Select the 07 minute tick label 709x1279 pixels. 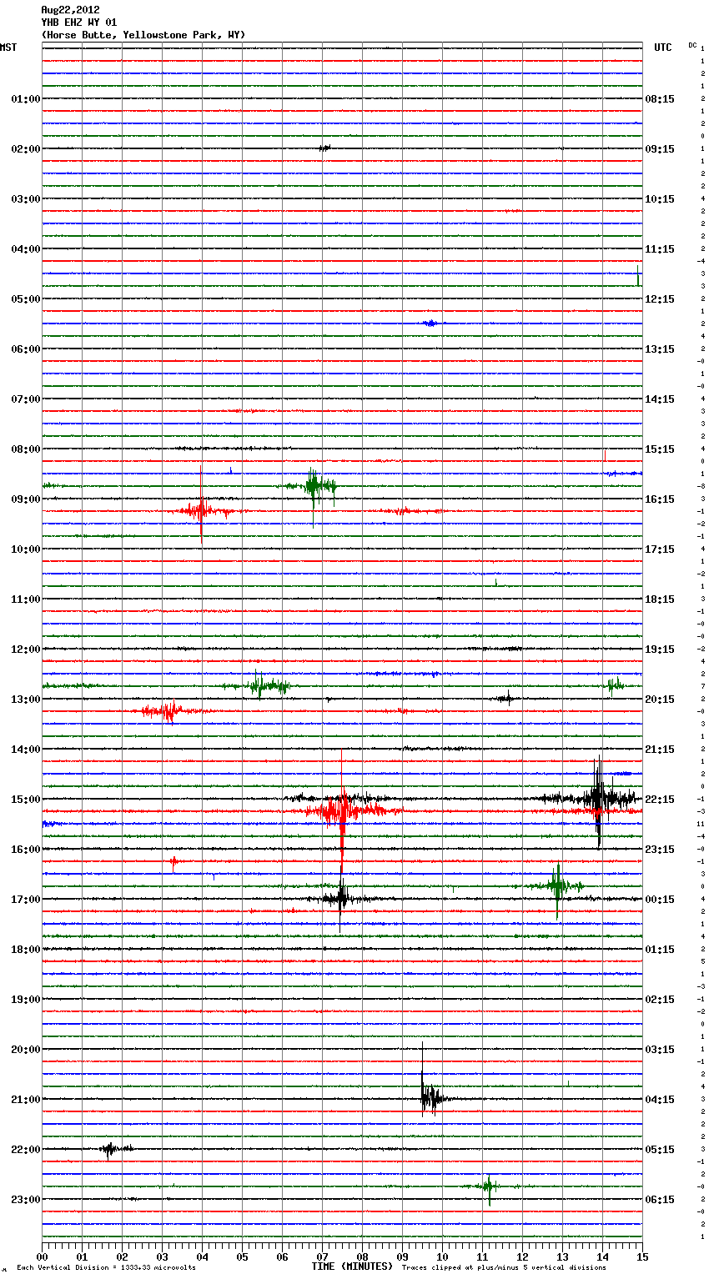(322, 1256)
